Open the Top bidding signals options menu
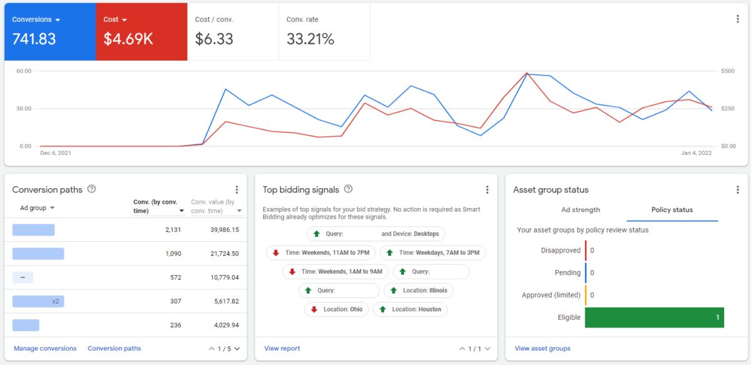751x365 pixels. click(487, 189)
